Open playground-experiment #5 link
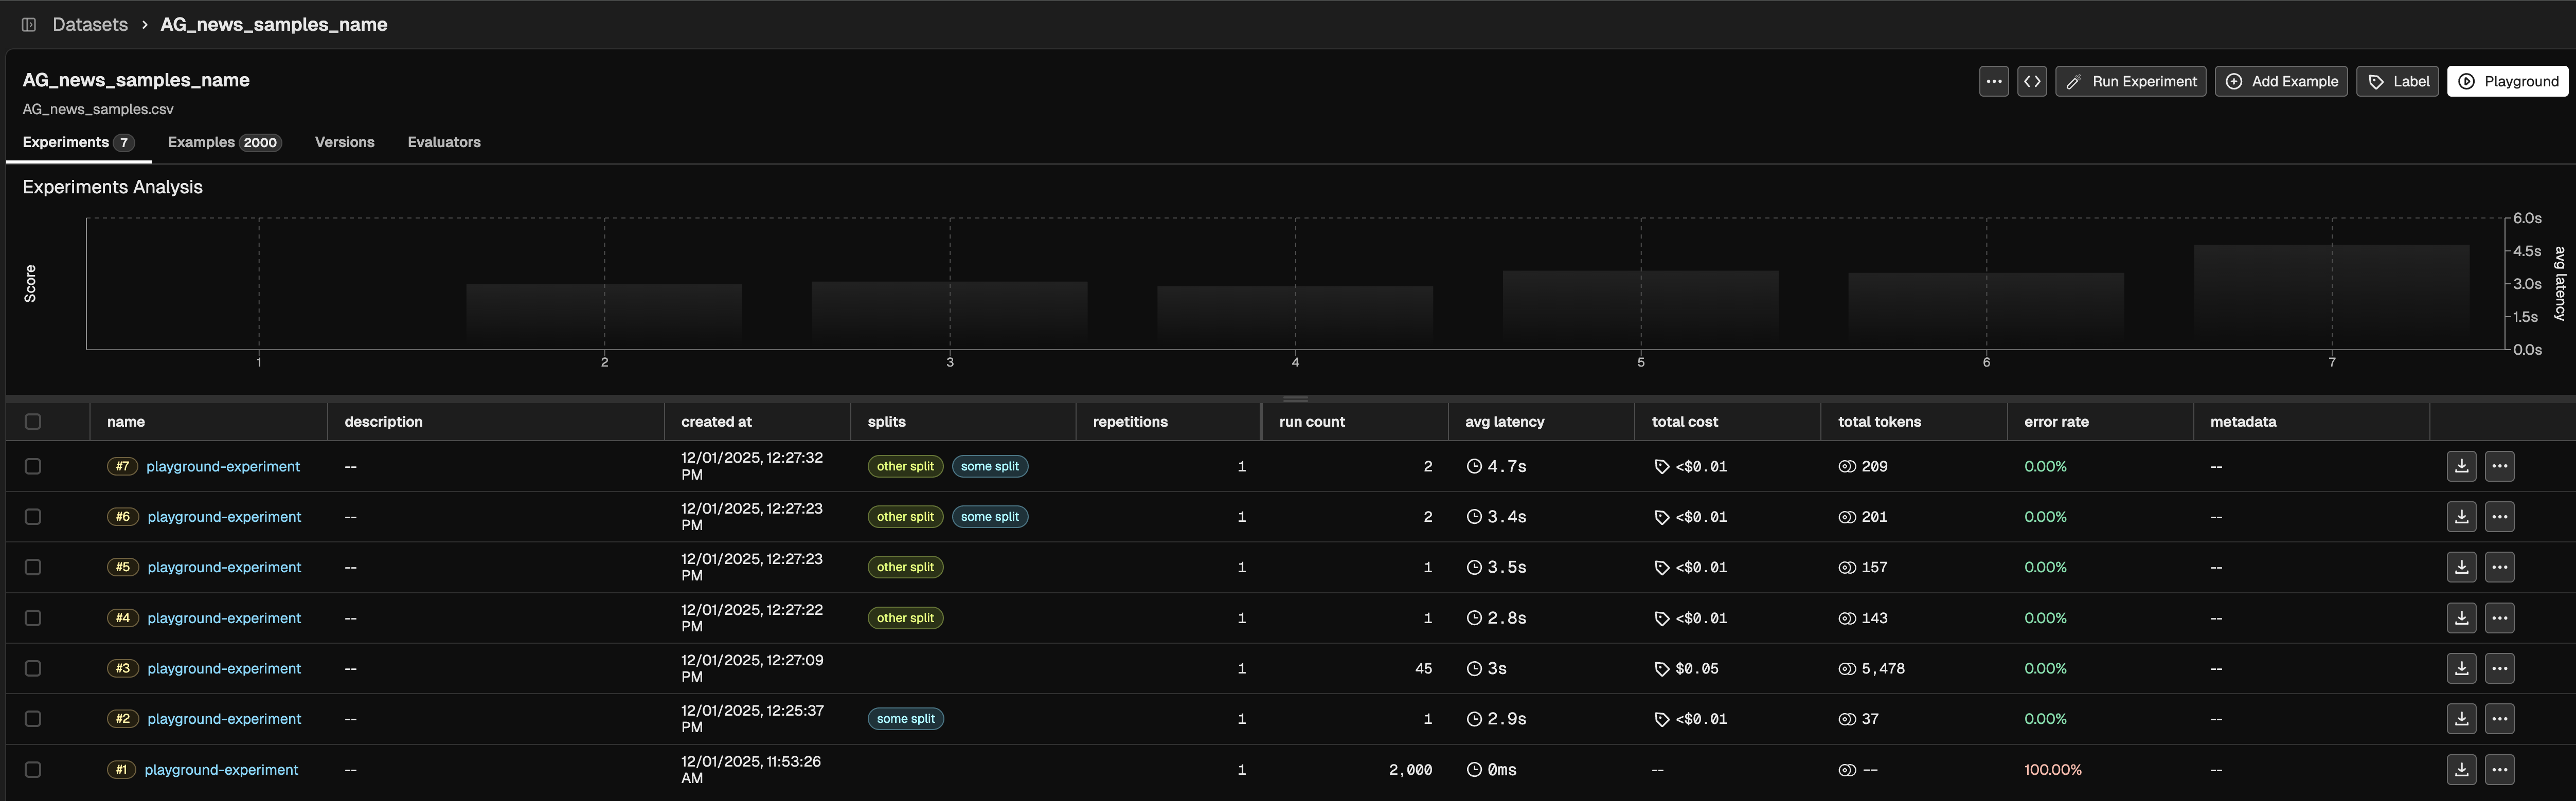This screenshot has width=2576, height=801. coord(224,567)
